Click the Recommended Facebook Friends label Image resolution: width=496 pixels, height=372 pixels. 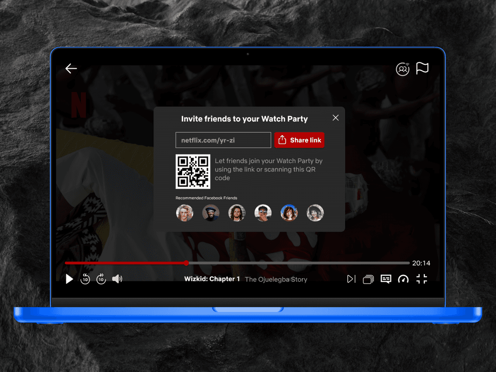point(206,198)
